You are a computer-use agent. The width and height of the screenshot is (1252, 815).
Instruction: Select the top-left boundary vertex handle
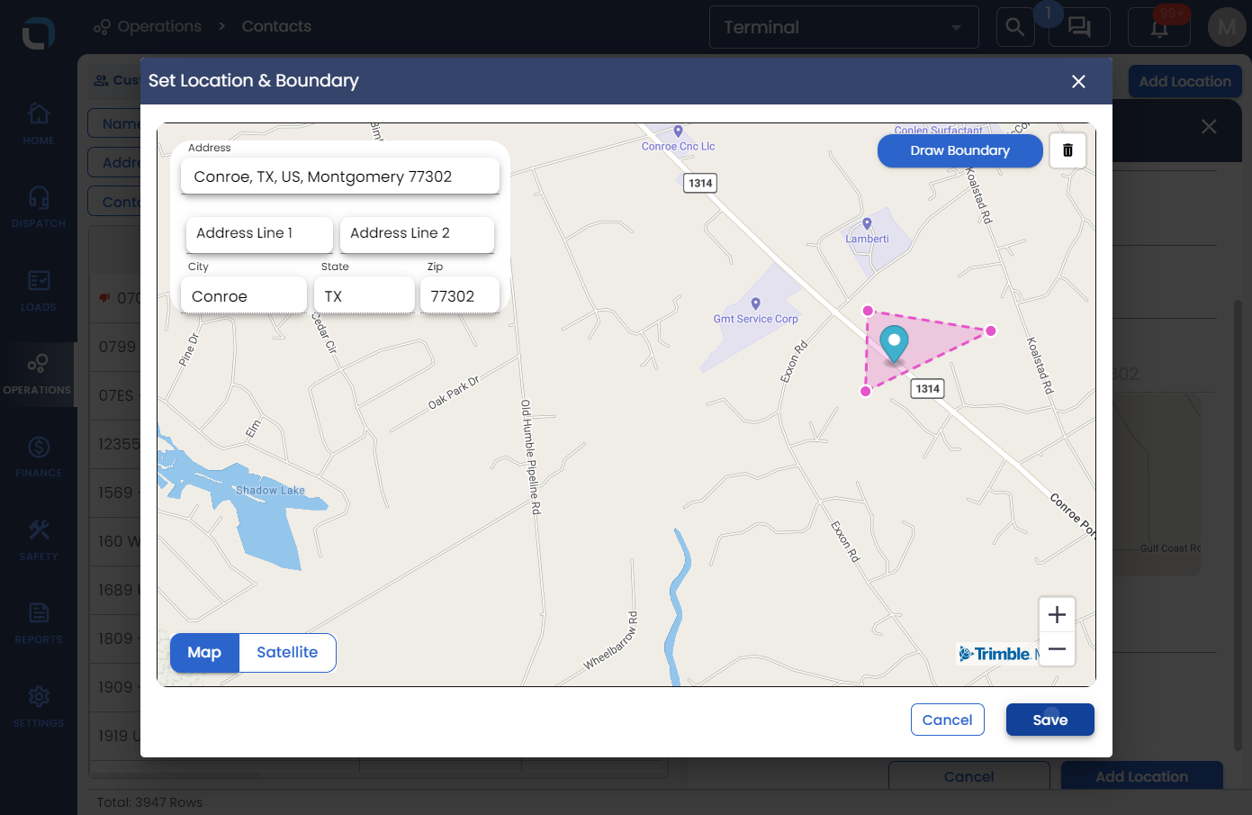click(x=868, y=311)
